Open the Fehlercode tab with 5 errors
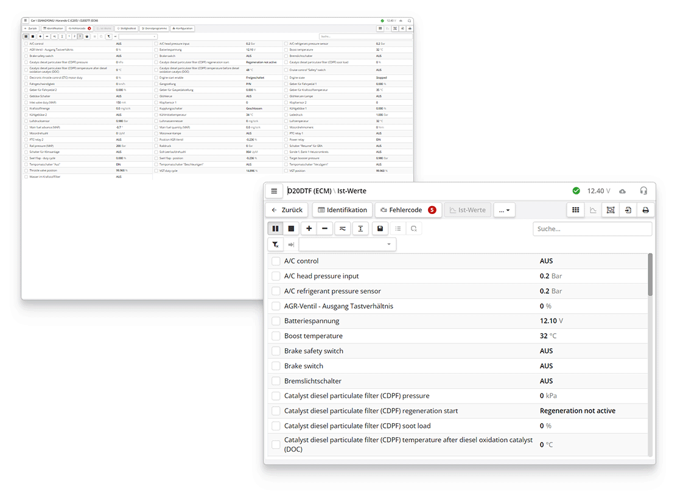This screenshot has width=683, height=493. click(408, 210)
